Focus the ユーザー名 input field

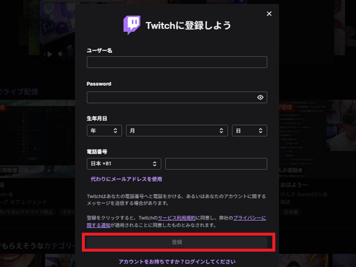177,62
